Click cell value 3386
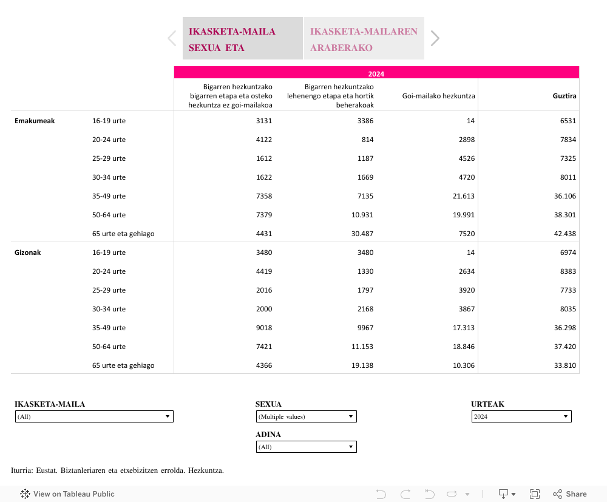607x502 pixels. point(365,121)
